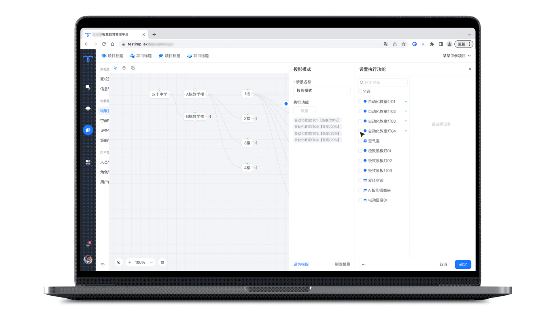Screen dimensions: 554x311
Task: Open the translate page icon
Action: coord(386,44)
